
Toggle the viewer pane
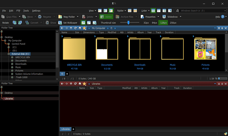tap(170, 11)
